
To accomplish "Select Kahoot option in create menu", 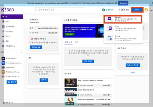I will pos(123,19).
